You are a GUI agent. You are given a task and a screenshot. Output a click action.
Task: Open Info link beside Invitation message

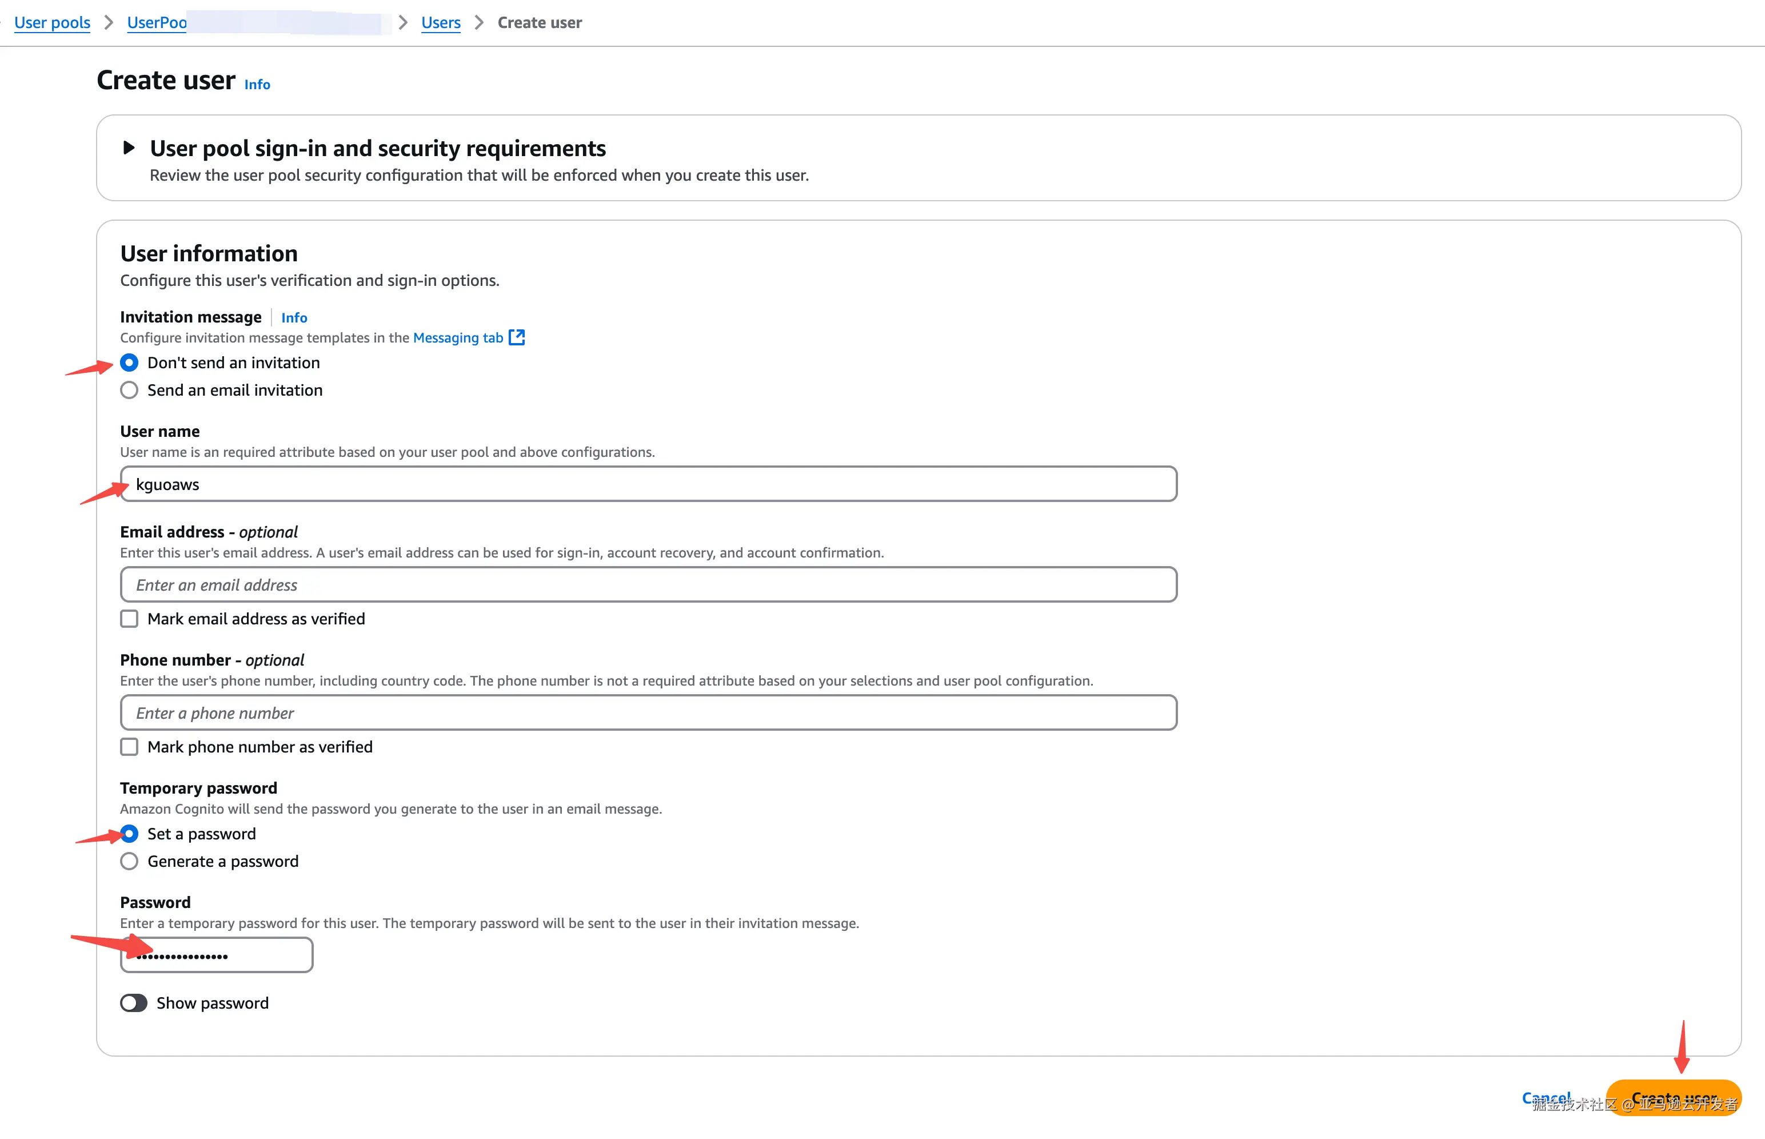[293, 317]
